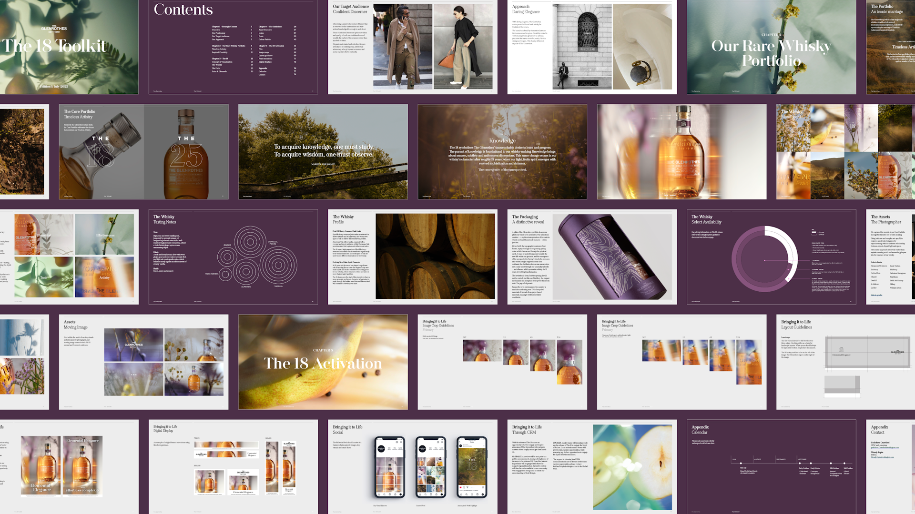Select Bringing it to Life Through CRM slide
915x514 pixels.
[592, 467]
